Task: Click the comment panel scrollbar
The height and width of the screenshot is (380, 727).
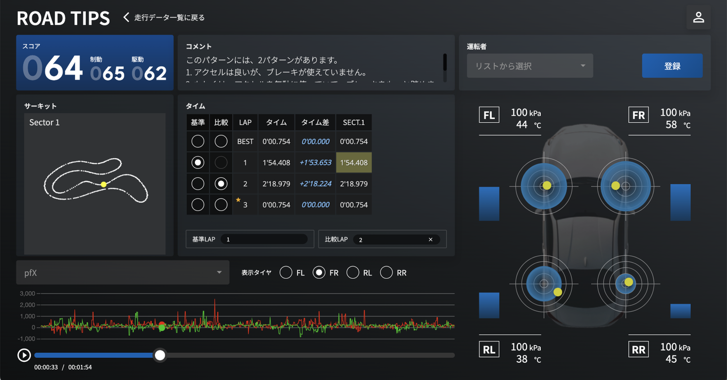Action: (x=445, y=63)
